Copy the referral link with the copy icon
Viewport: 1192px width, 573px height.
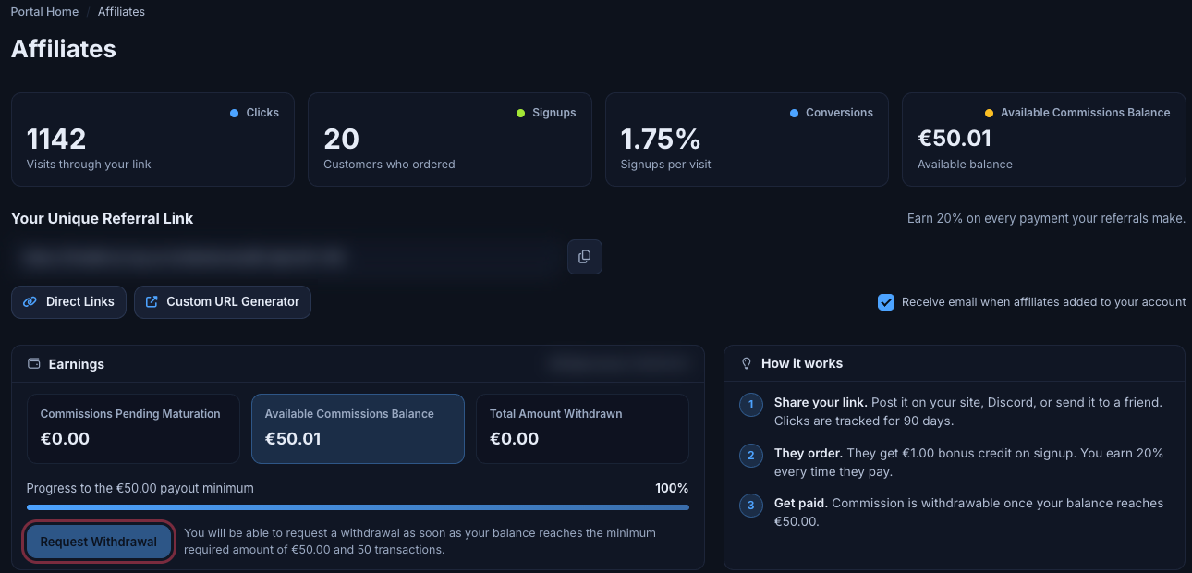click(x=584, y=257)
